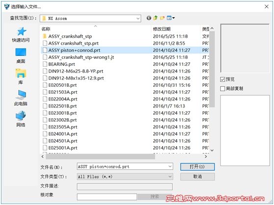Viewport: 274px width, 205px height.
Task: Click the file description input field
Action: [x=125, y=187]
